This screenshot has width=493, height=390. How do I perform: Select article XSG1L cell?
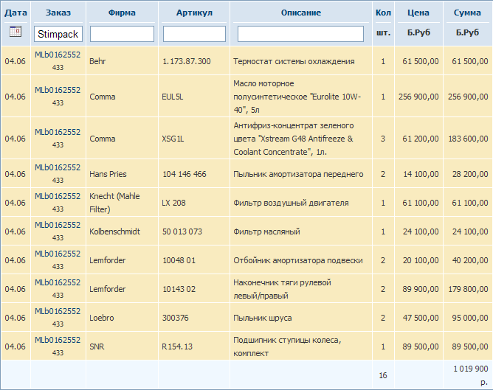click(173, 139)
